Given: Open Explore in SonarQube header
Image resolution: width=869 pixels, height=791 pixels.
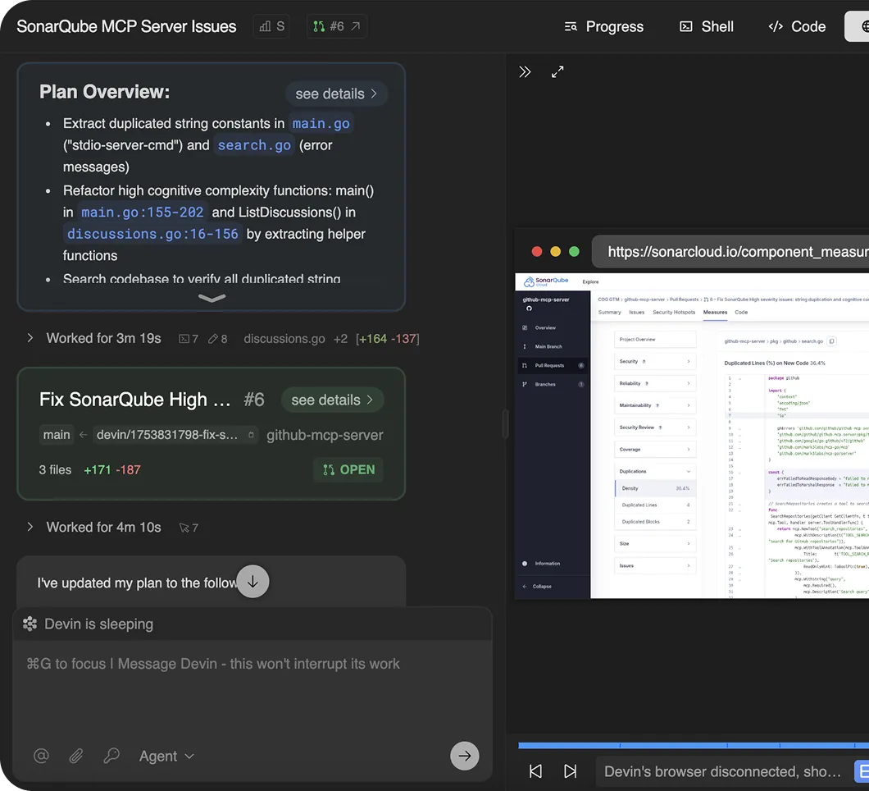Looking at the screenshot, I should (x=590, y=281).
